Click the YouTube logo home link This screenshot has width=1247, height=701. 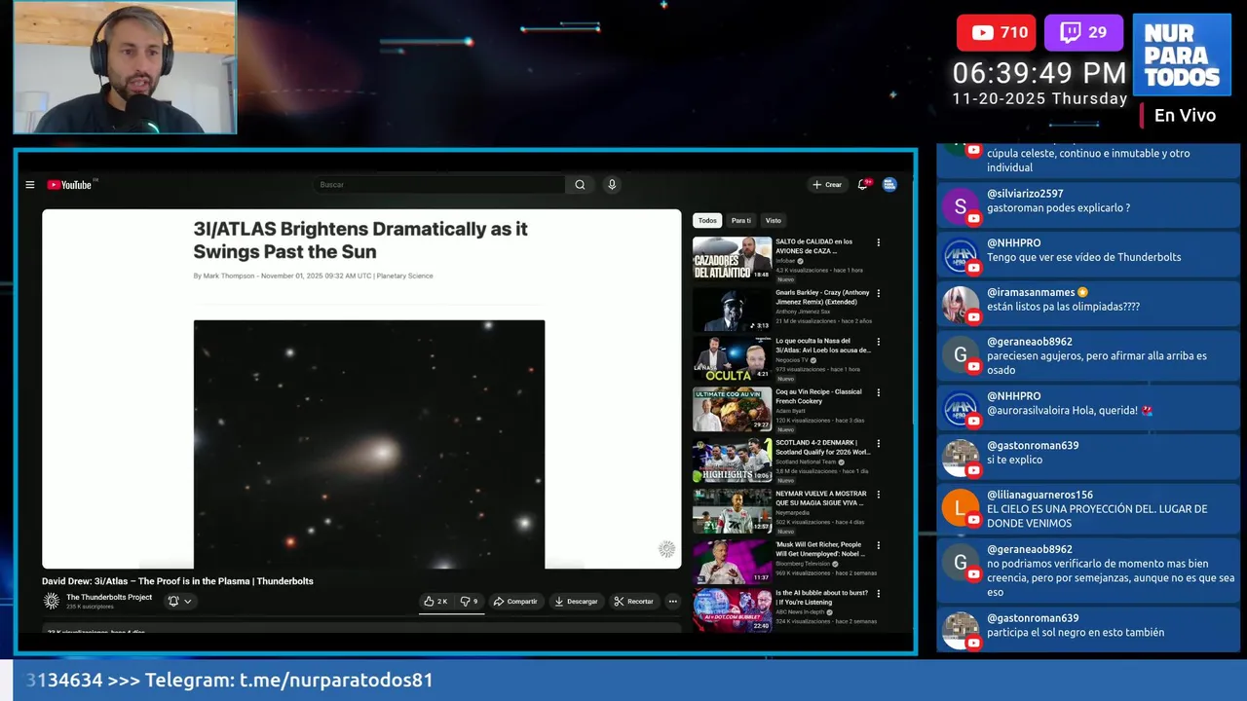click(x=70, y=185)
